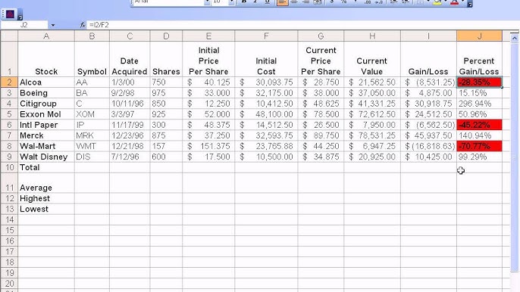This screenshot has width=520, height=292.
Task: Open the Font Color dropdown arrow
Action: pyautogui.click(x=462, y=2)
